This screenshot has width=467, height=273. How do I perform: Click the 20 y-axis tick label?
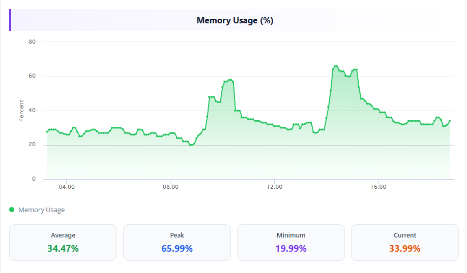point(32,145)
